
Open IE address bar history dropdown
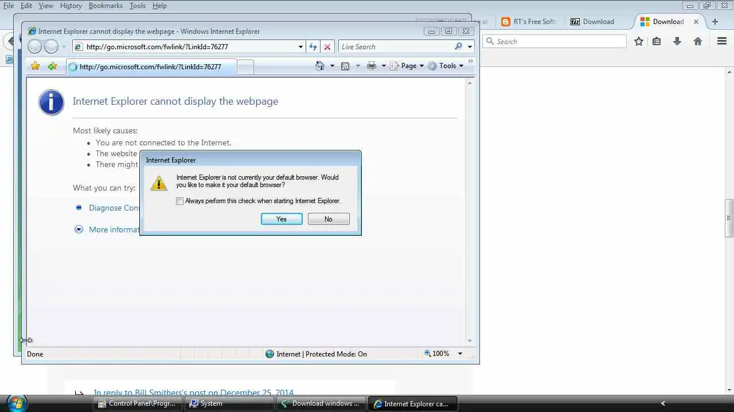(x=300, y=47)
